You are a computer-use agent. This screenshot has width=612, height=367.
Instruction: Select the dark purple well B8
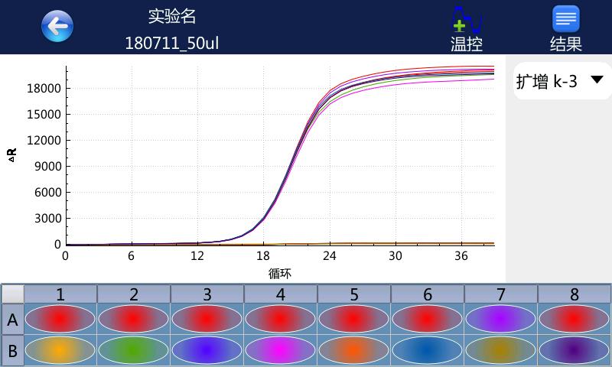(574, 350)
